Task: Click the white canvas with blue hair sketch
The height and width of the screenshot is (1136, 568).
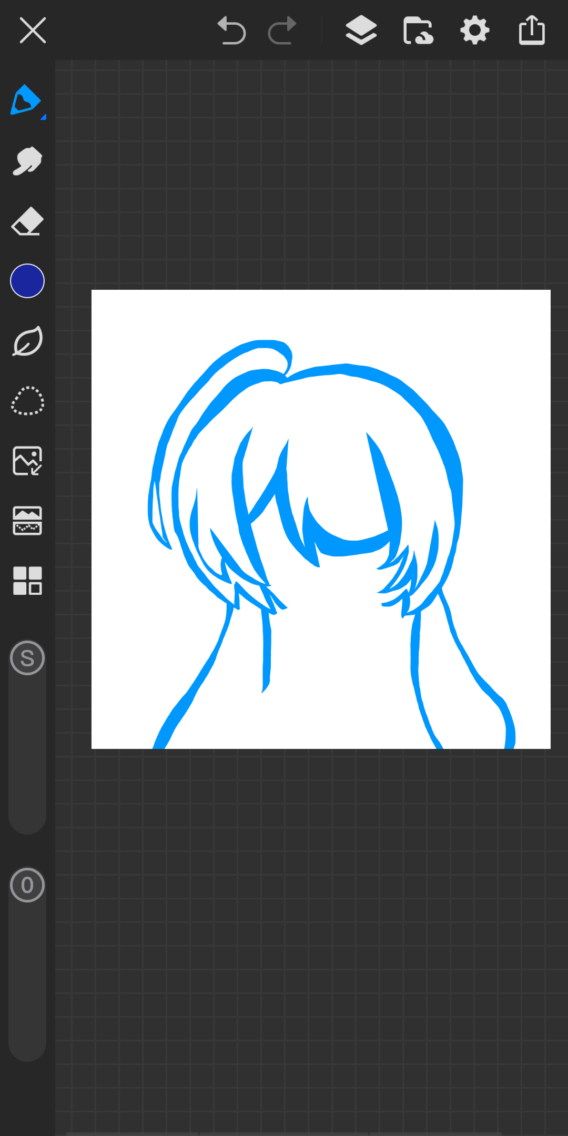Action: point(321,519)
